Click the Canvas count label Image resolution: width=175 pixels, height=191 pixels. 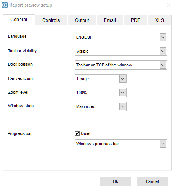pyautogui.click(x=21, y=78)
